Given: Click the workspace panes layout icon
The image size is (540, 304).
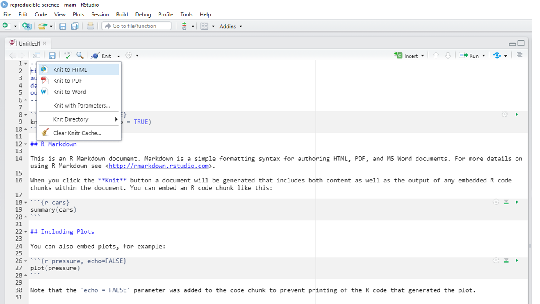Looking at the screenshot, I should (x=205, y=26).
